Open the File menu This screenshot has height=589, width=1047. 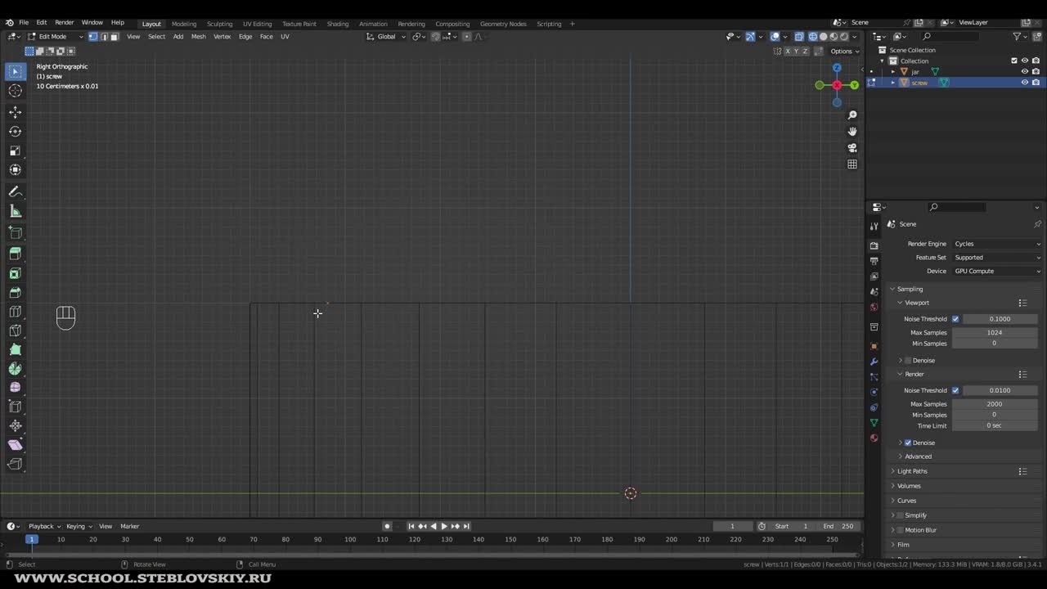pos(24,23)
